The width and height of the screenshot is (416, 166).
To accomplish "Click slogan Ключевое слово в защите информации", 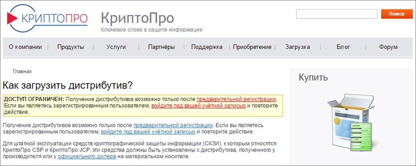I will point(151,30).
